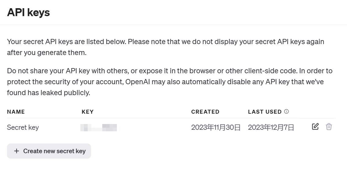Screen dimensions: 347x169
Task: Click the trash icon to delete Secret key
Action: [329, 126]
